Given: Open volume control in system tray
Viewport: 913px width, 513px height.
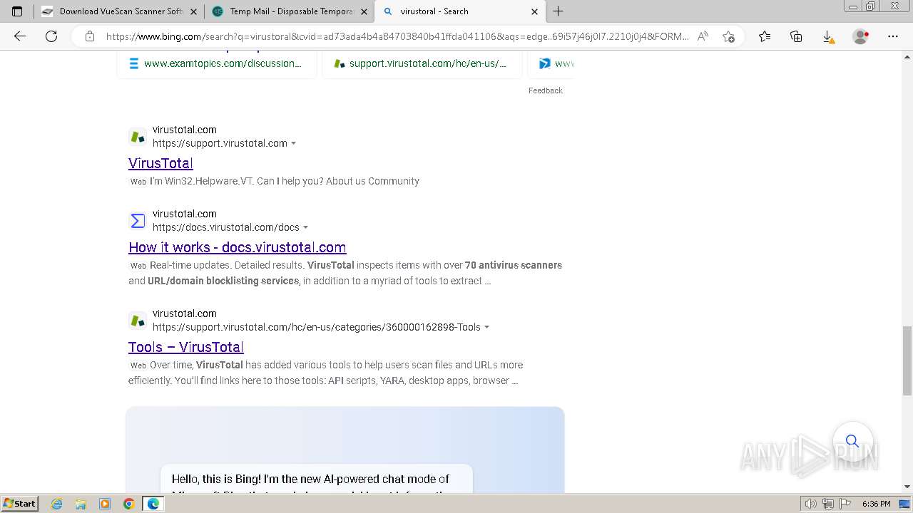Looking at the screenshot, I should 811,504.
